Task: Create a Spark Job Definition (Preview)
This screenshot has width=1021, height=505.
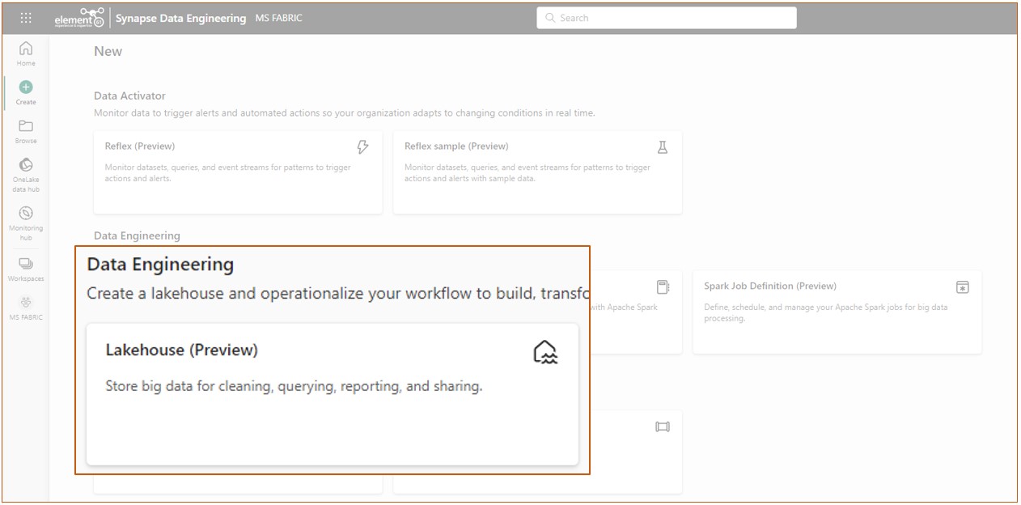Action: click(x=837, y=312)
